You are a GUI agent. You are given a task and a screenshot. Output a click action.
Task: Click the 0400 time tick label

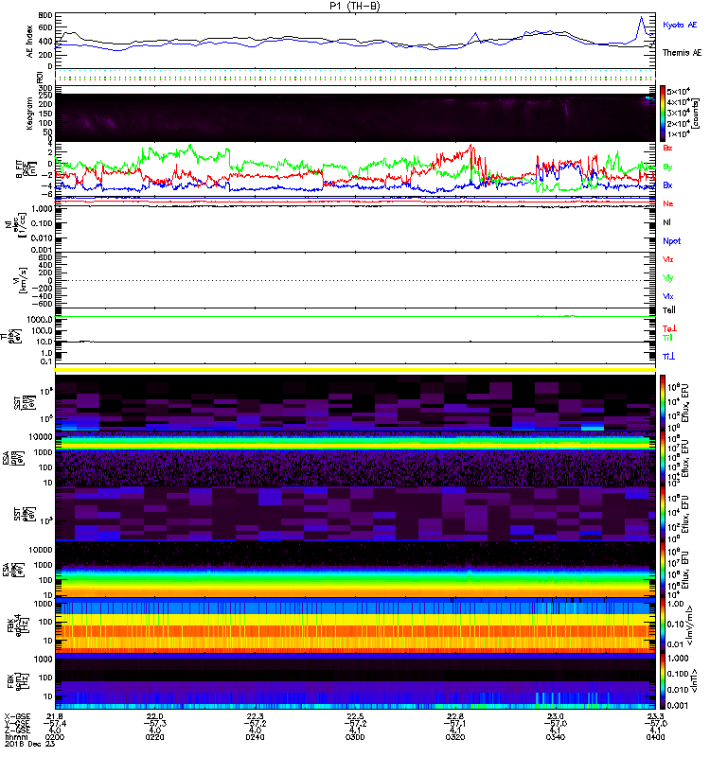pyautogui.click(x=655, y=737)
